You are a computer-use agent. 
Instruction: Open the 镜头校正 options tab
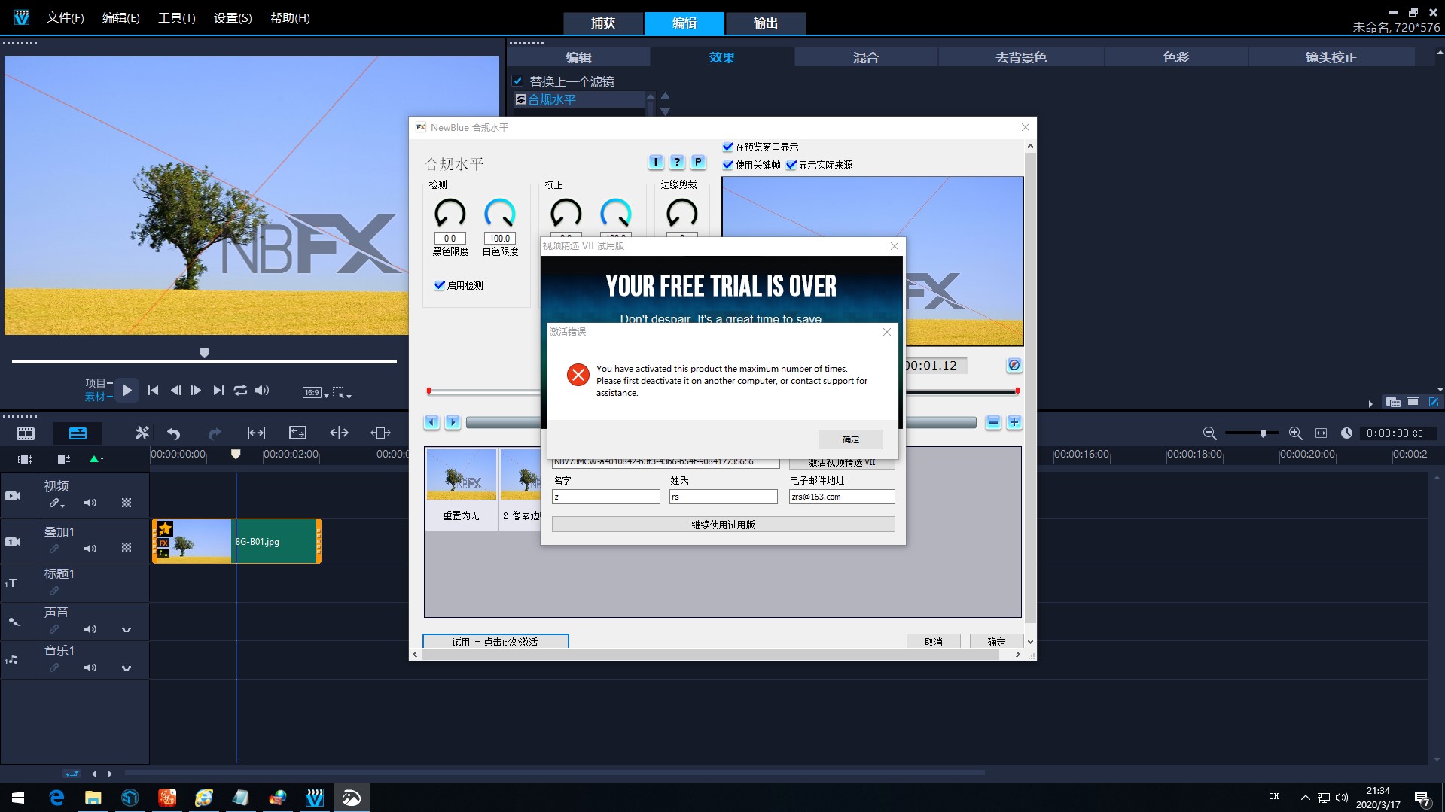pyautogui.click(x=1331, y=57)
